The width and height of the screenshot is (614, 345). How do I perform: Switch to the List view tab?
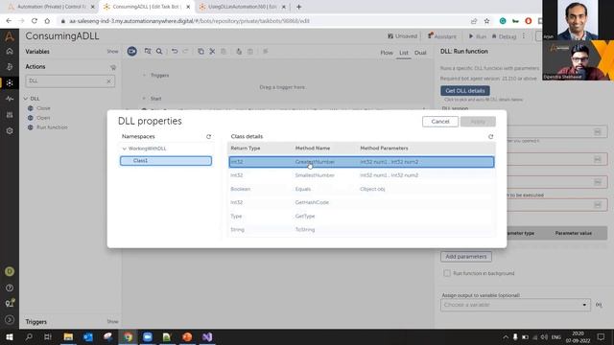click(x=404, y=53)
